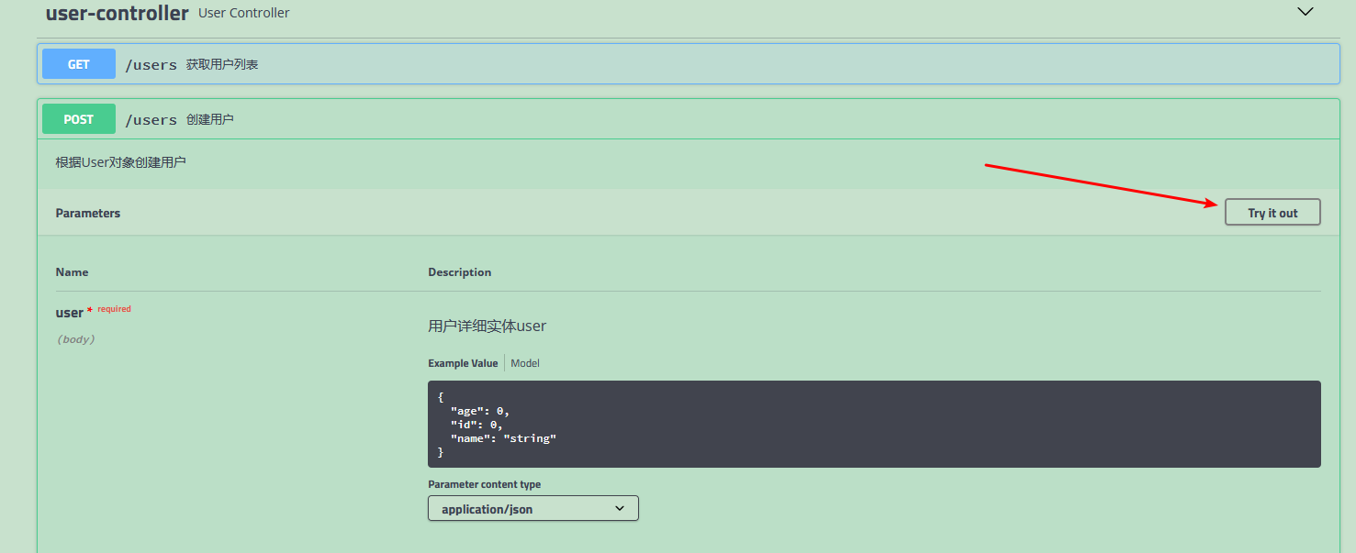1356x553 pixels.
Task: Click the User Controller subtitle text
Action: pos(244,13)
